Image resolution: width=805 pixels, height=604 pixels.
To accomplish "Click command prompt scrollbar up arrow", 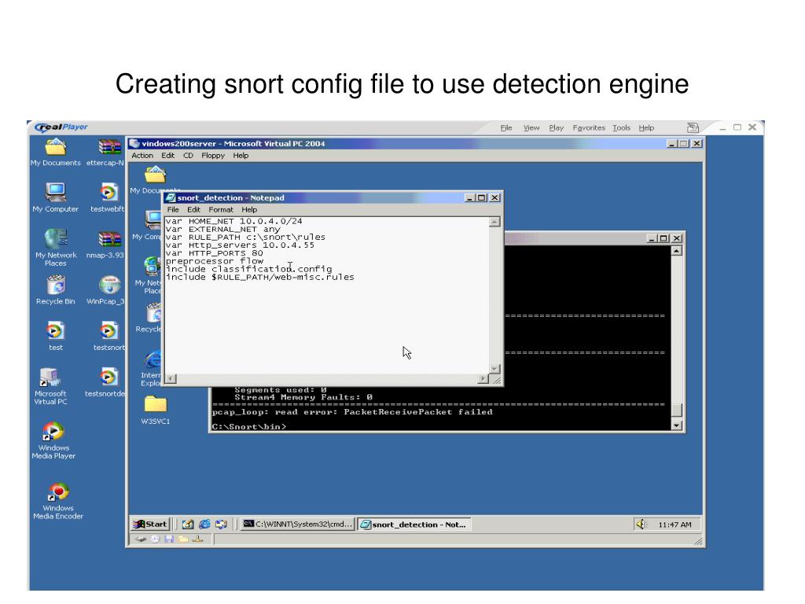I will pyautogui.click(x=677, y=251).
